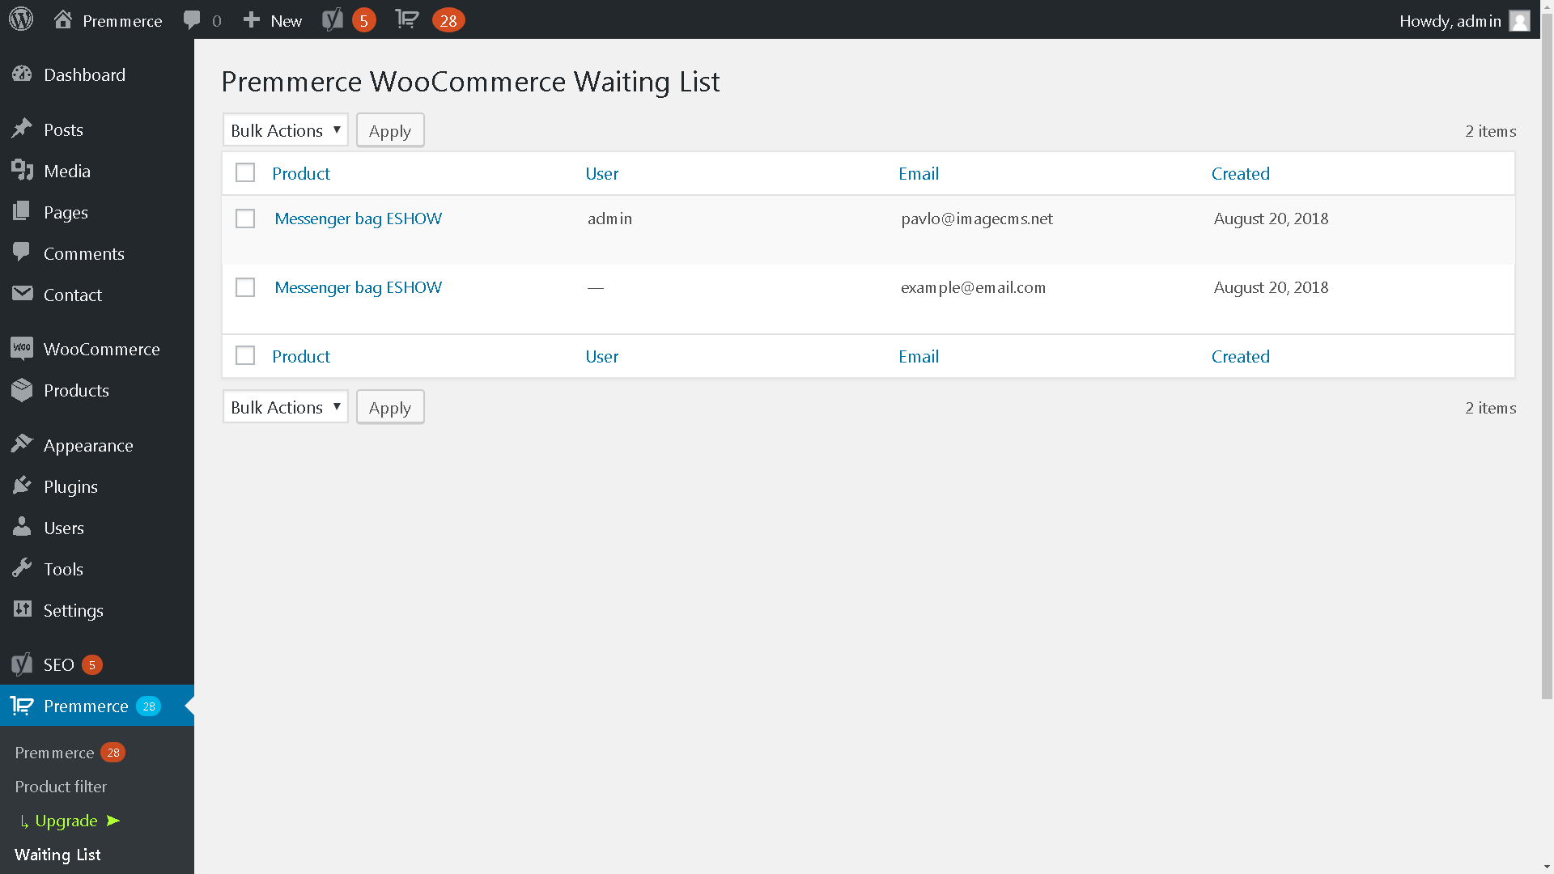Click the SEO badge showing 5 in sidebar
The width and height of the screenshot is (1554, 874).
point(92,664)
